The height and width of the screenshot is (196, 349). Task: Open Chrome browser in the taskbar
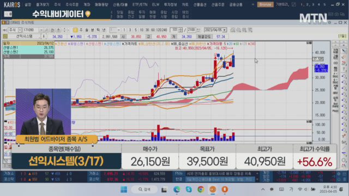(x=201, y=189)
